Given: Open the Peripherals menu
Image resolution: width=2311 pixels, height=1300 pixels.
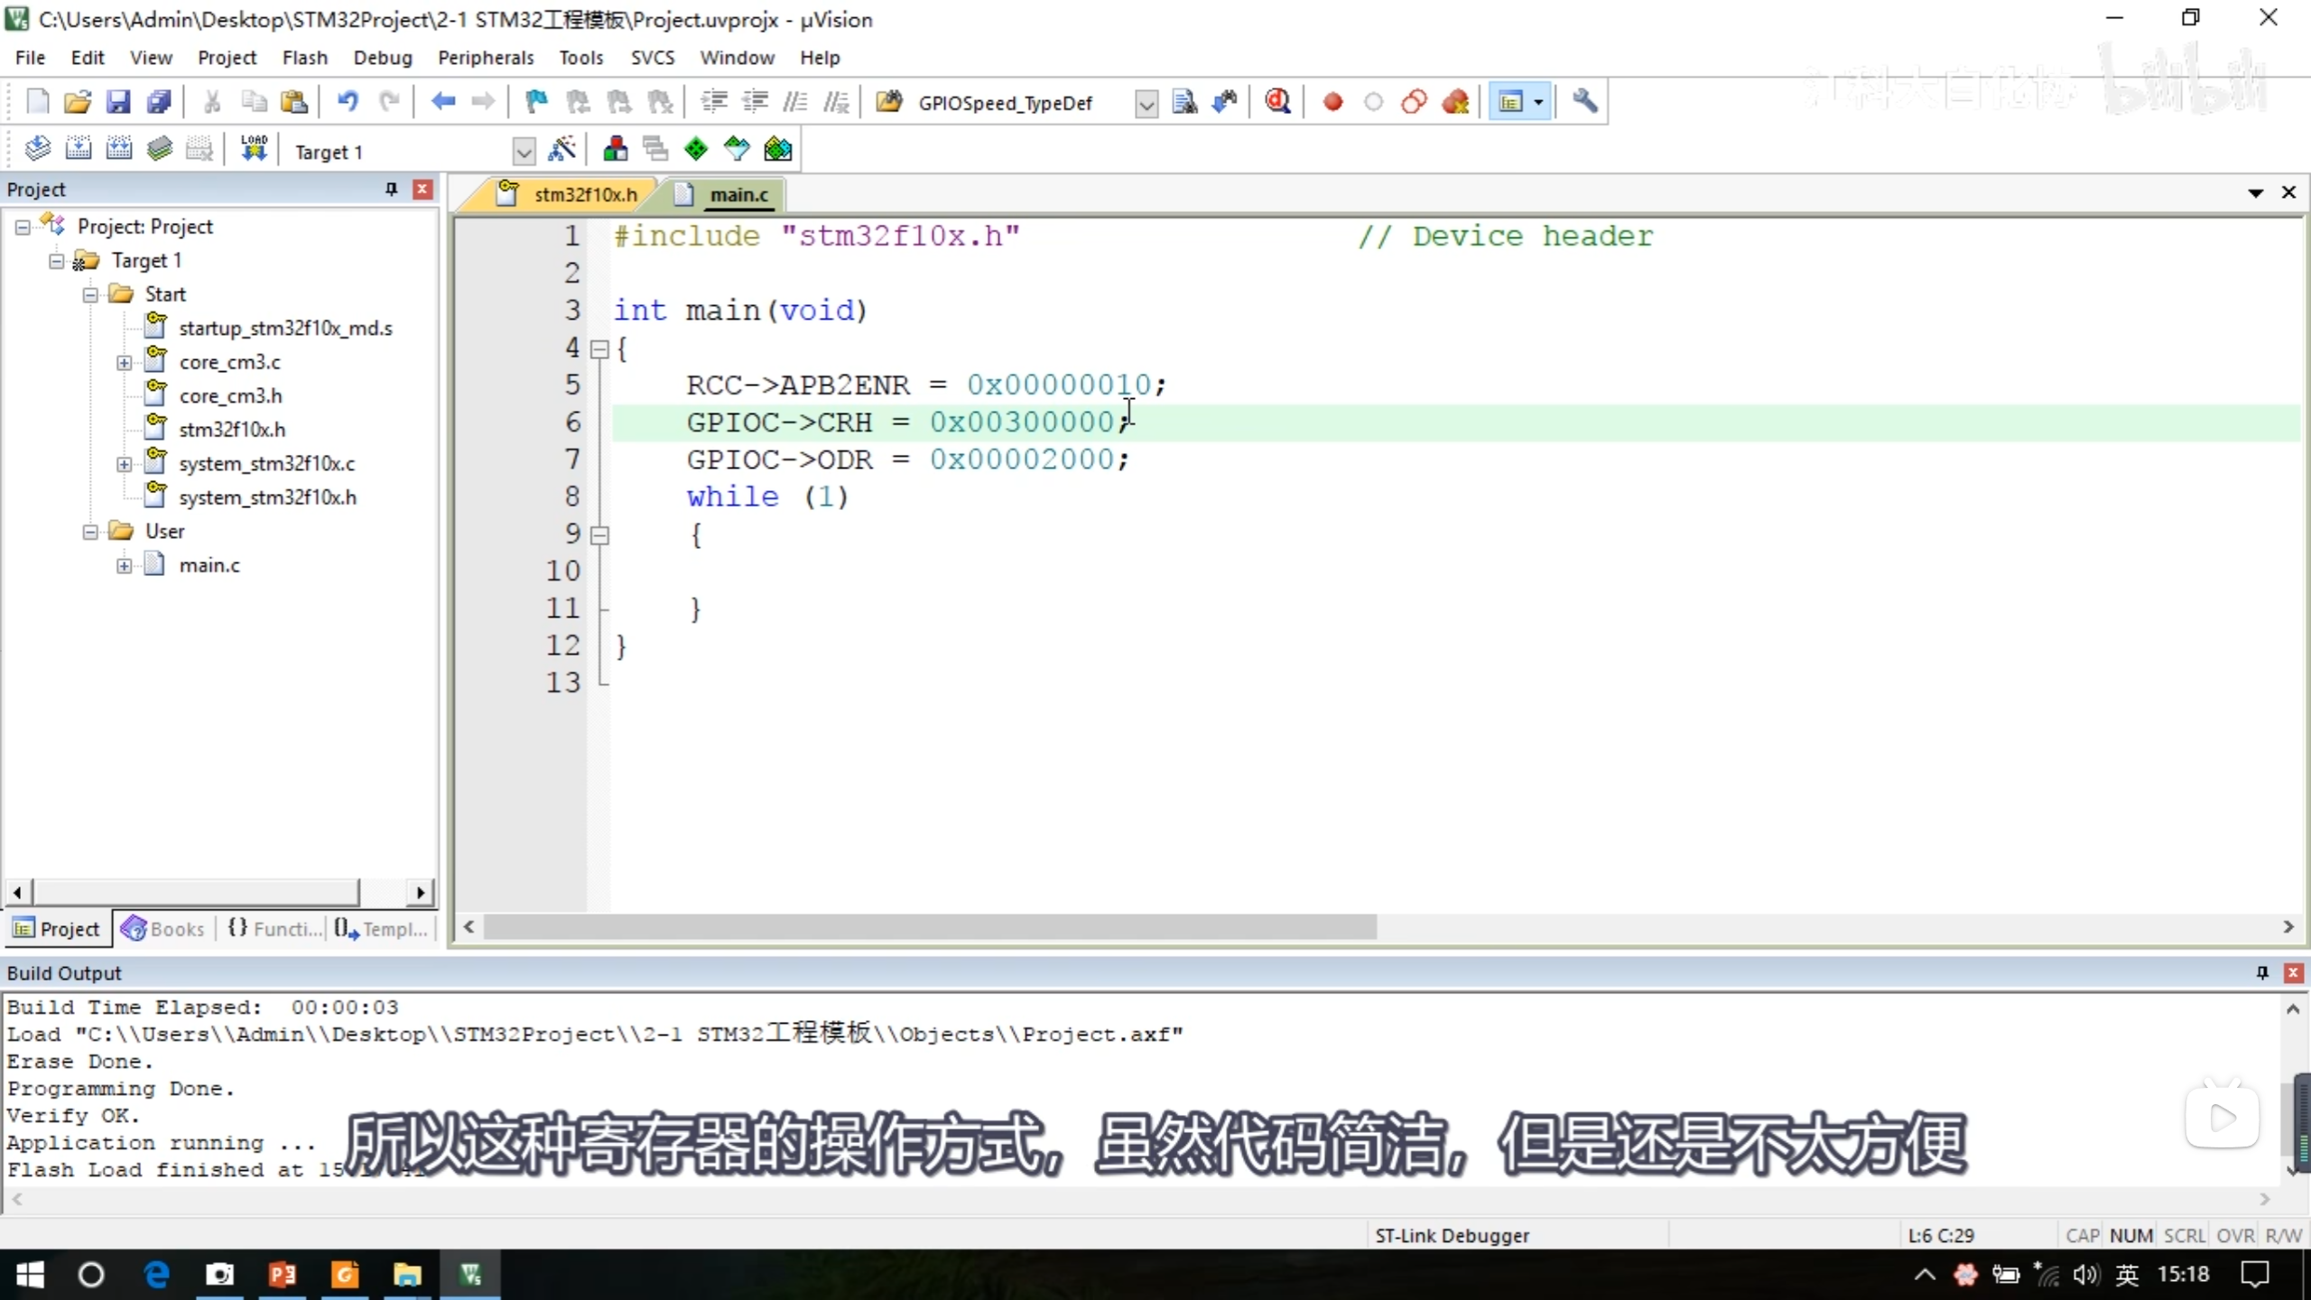Looking at the screenshot, I should (486, 58).
